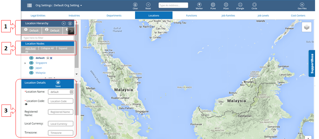Select the Marker tool
This screenshot has height=139, width=319.
[x=199, y=6]
